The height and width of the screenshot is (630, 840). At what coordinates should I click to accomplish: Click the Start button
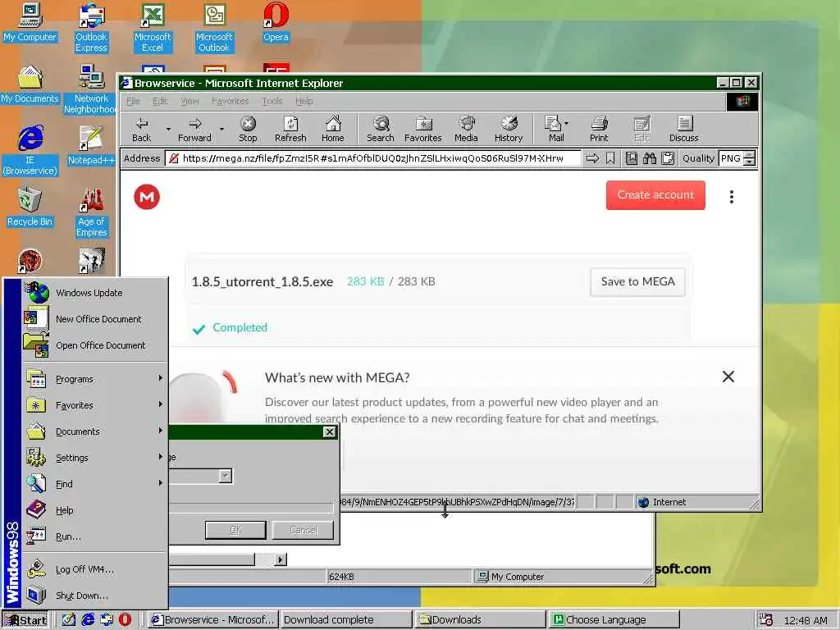point(25,620)
